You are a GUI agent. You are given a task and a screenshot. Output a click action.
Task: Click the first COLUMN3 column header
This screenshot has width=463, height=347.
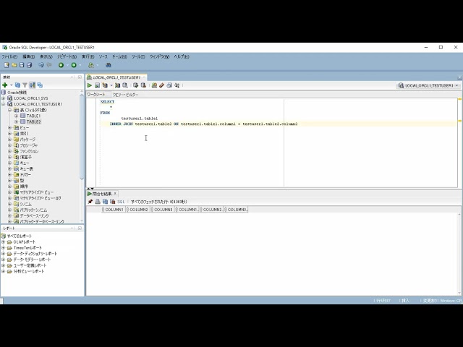point(163,210)
